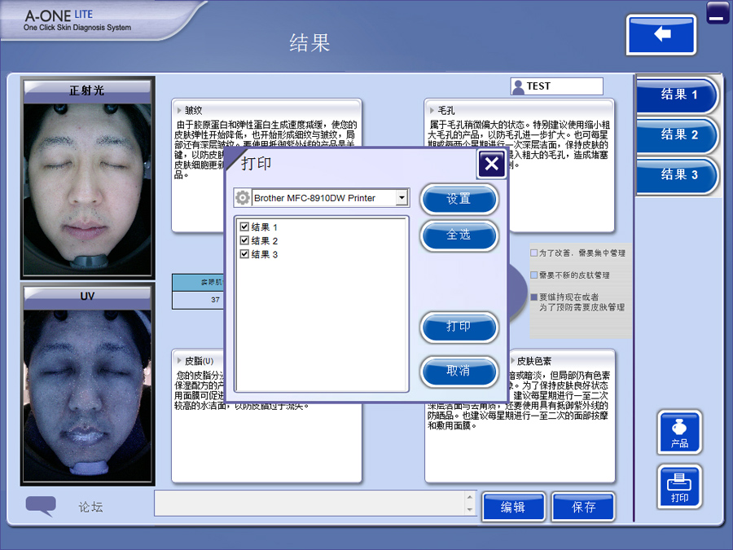This screenshot has height=550, width=733.
Task: Click the 设置 button in print dialog
Action: tap(459, 200)
